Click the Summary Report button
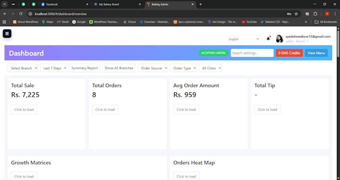340x180 pixels. click(84, 68)
